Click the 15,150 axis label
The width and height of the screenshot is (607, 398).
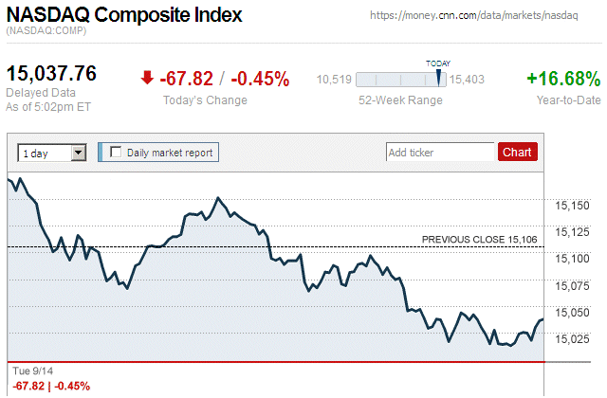pyautogui.click(x=571, y=205)
